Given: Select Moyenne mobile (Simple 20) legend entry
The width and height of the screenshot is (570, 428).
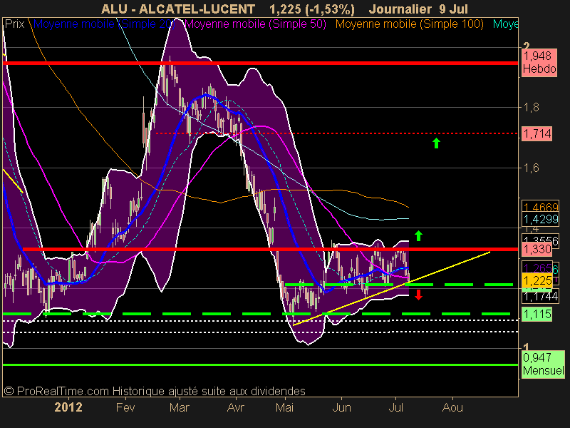Looking at the screenshot, I should coord(104,24).
